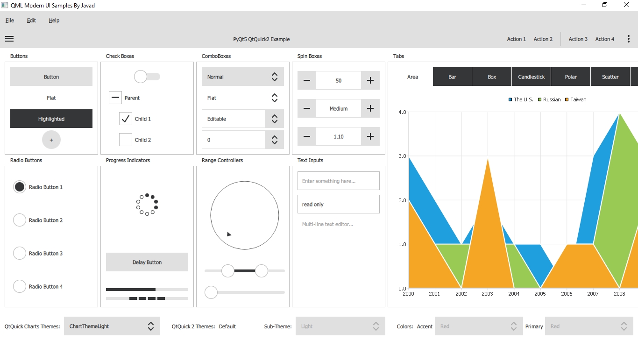Click the application icon in the title bar
Image resolution: width=638 pixels, height=340 pixels.
pyautogui.click(x=5, y=5)
